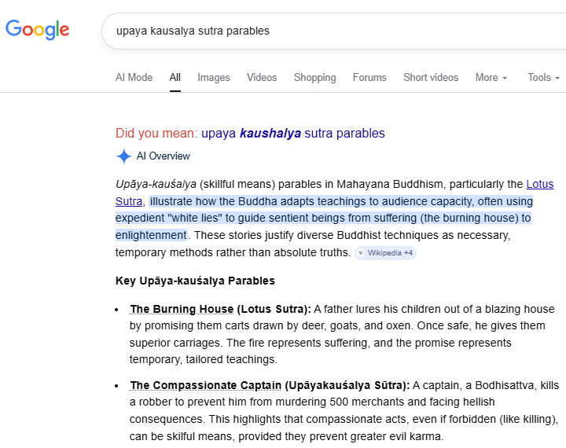This screenshot has height=448, width=566.
Task: Open the Videos tab
Action: click(262, 77)
